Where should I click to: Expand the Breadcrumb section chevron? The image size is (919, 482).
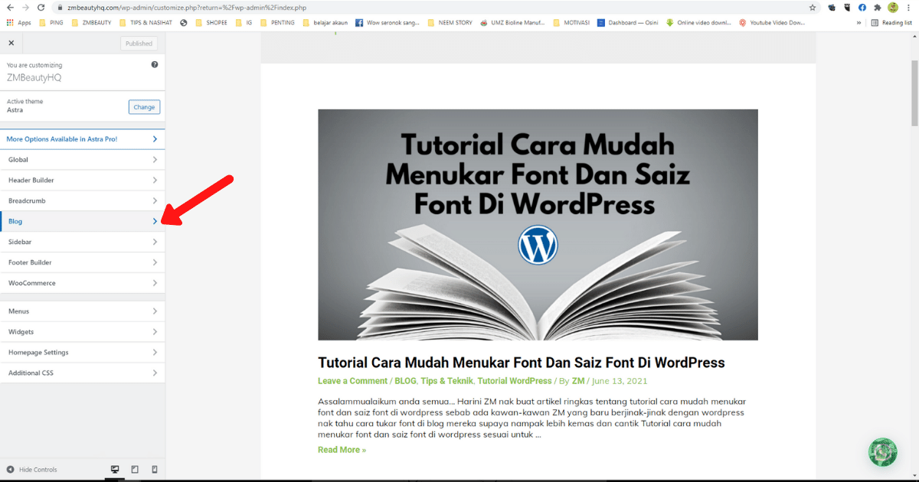click(155, 201)
